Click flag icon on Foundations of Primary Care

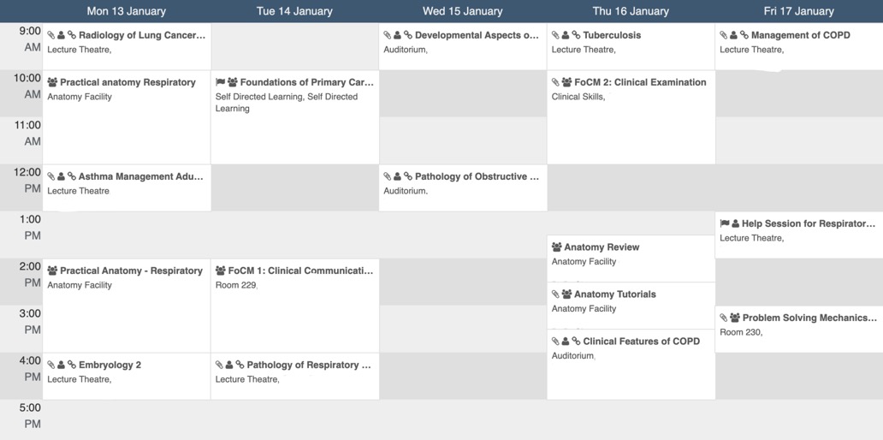(x=220, y=82)
